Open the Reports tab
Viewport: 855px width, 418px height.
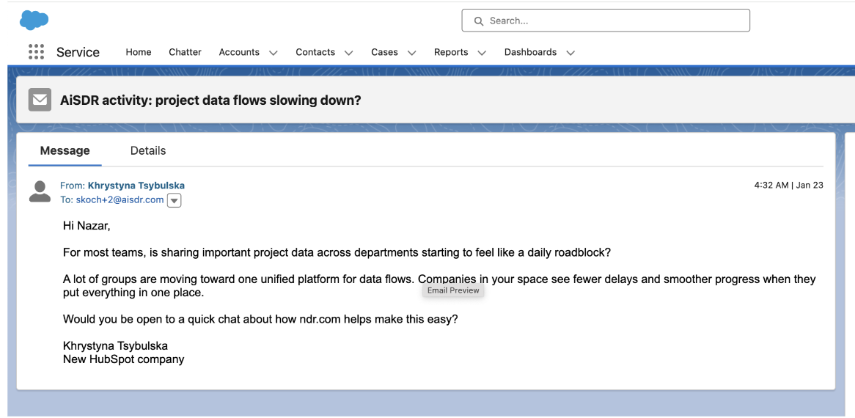451,52
